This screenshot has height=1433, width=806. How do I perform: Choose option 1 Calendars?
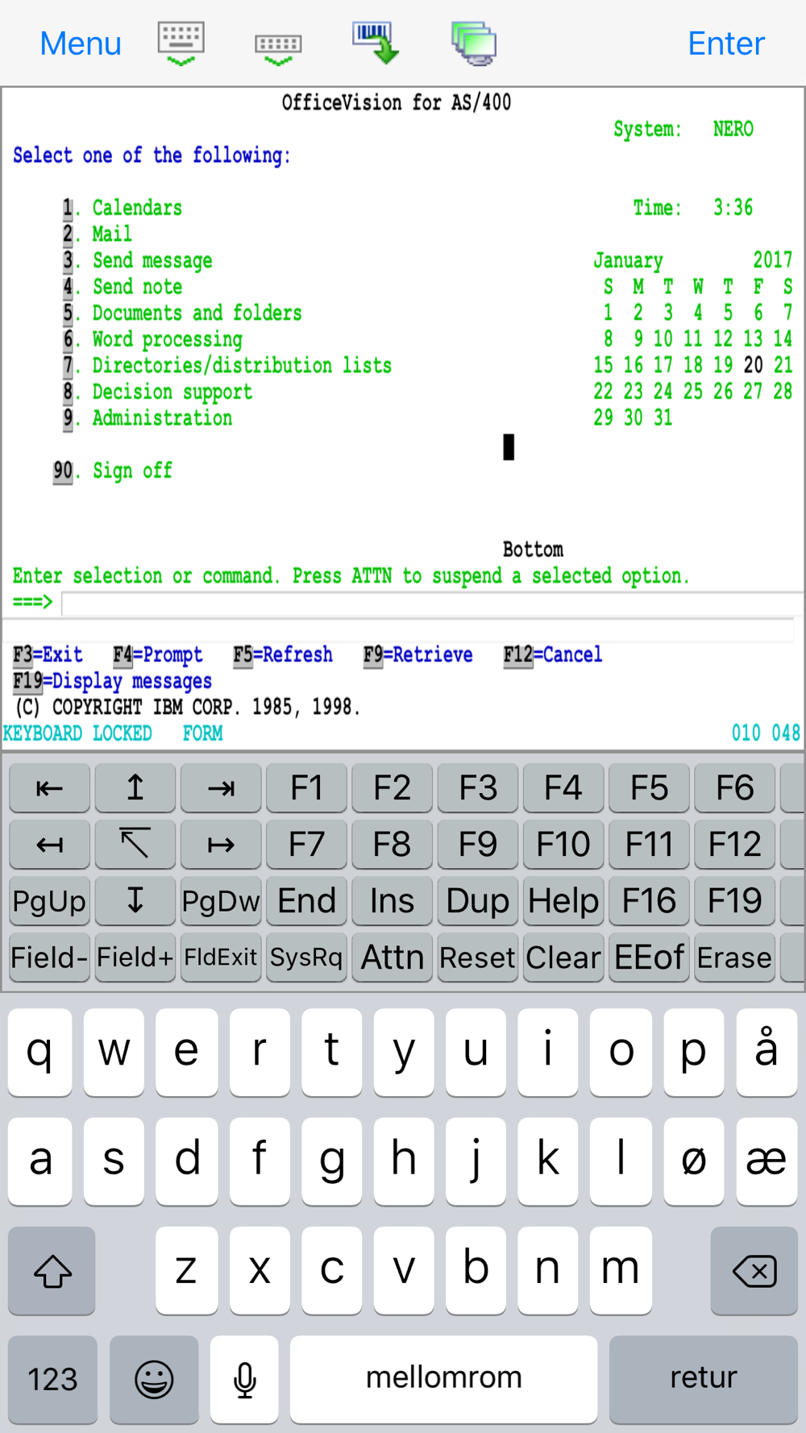click(x=123, y=208)
